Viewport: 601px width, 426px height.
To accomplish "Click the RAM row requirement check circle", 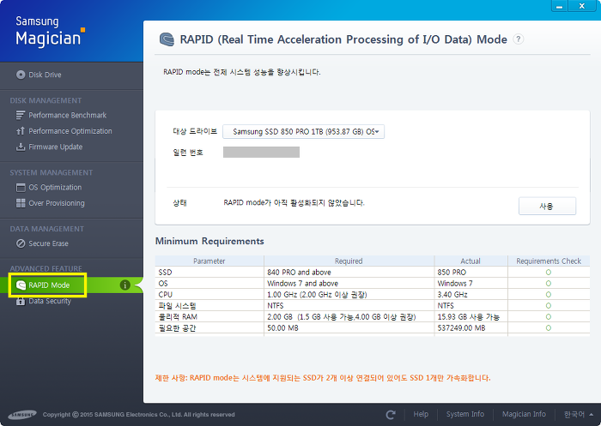I will pyautogui.click(x=549, y=316).
